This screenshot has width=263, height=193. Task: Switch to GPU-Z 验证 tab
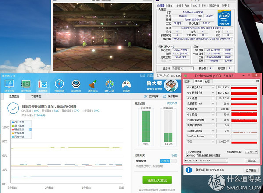coord(207,81)
